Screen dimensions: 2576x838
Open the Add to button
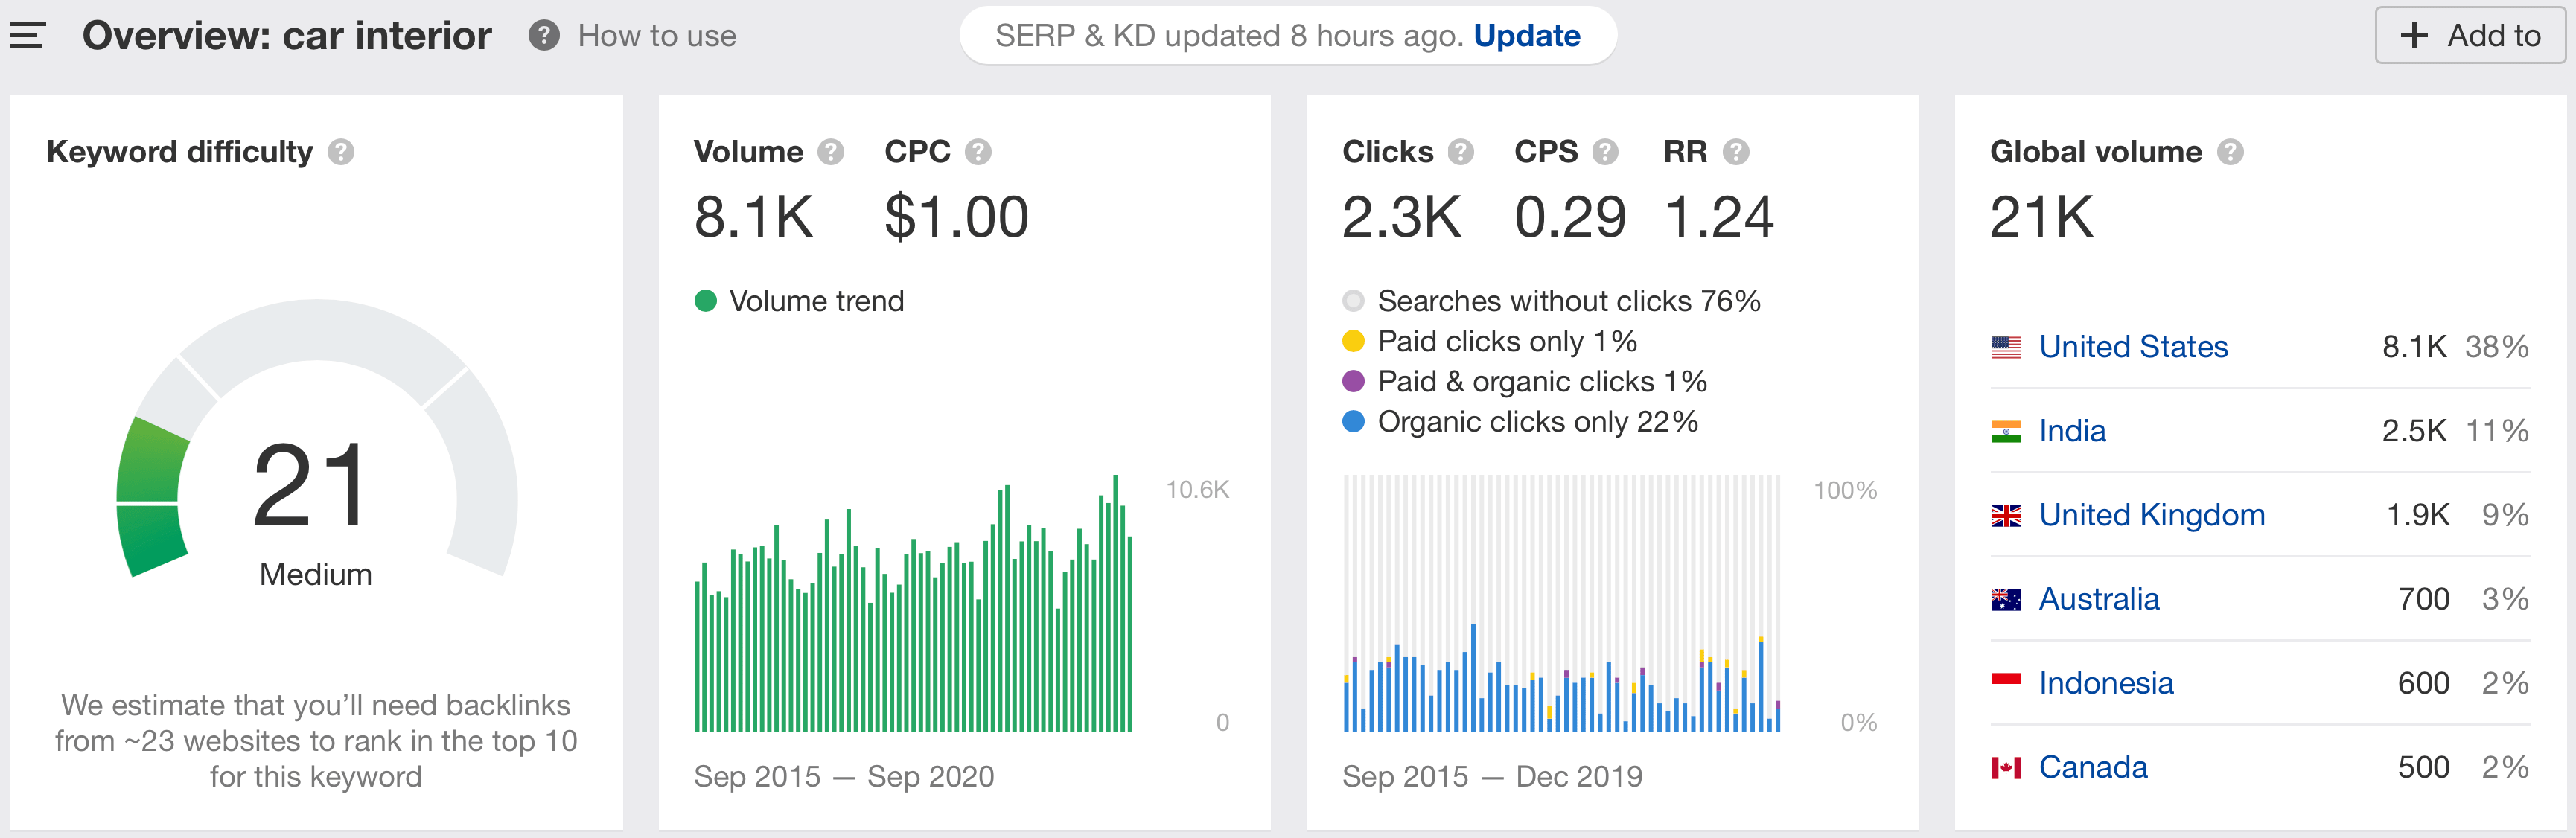[x=2470, y=36]
